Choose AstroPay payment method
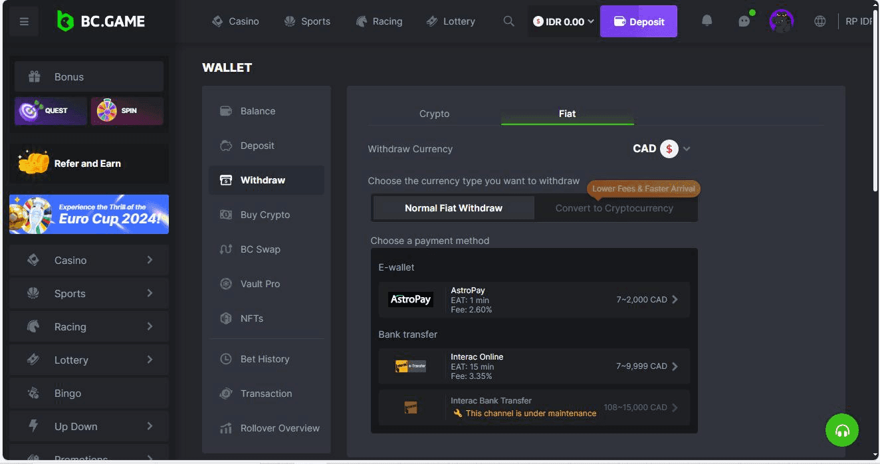Viewport: 880px width, 464px height. (x=534, y=300)
